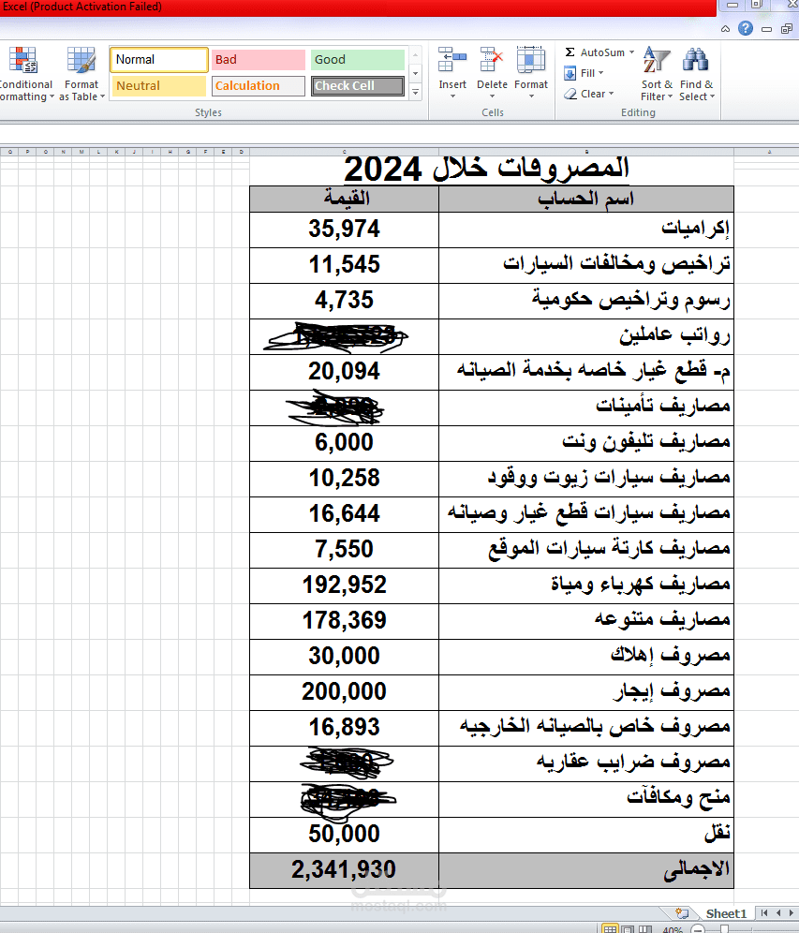Expand the Fill dropdown arrow
Viewport: 799px width, 933px height.
click(x=600, y=72)
